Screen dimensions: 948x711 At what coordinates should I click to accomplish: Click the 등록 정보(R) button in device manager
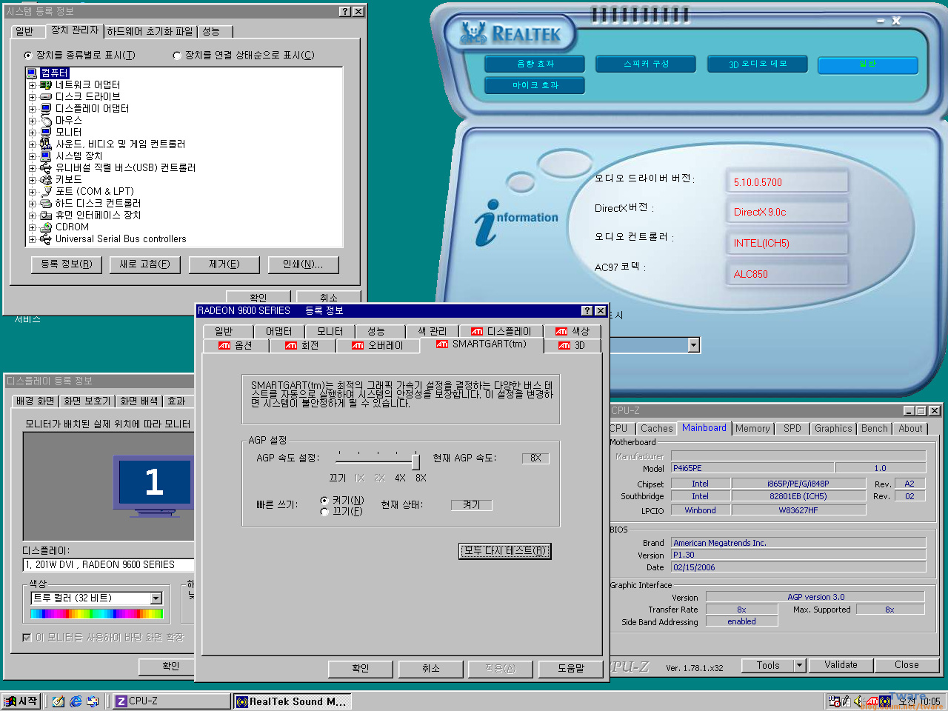click(x=67, y=264)
